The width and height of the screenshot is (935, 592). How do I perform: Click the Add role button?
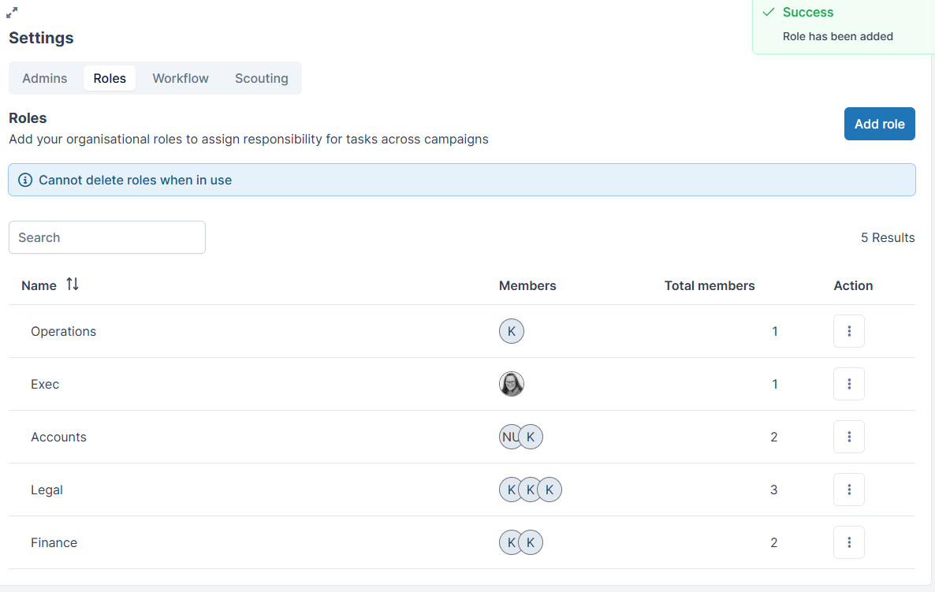pos(880,124)
